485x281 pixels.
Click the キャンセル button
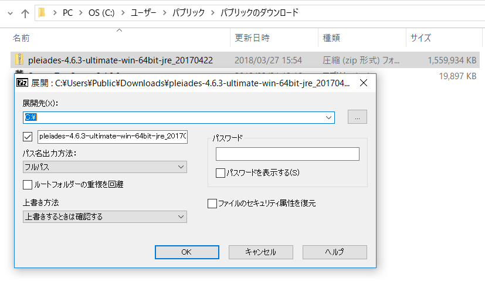pyautogui.click(x=261, y=252)
